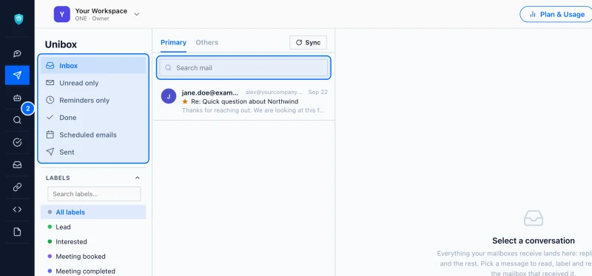This screenshot has width=592, height=276.
Task: Click the Sync button
Action: coord(308,43)
